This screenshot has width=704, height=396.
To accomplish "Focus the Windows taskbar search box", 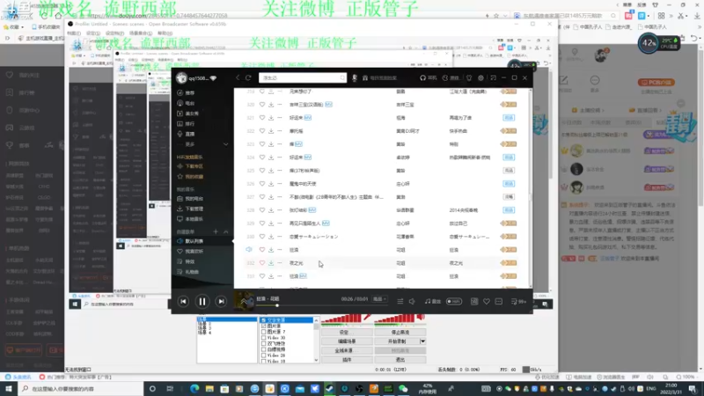I will [x=81, y=389].
